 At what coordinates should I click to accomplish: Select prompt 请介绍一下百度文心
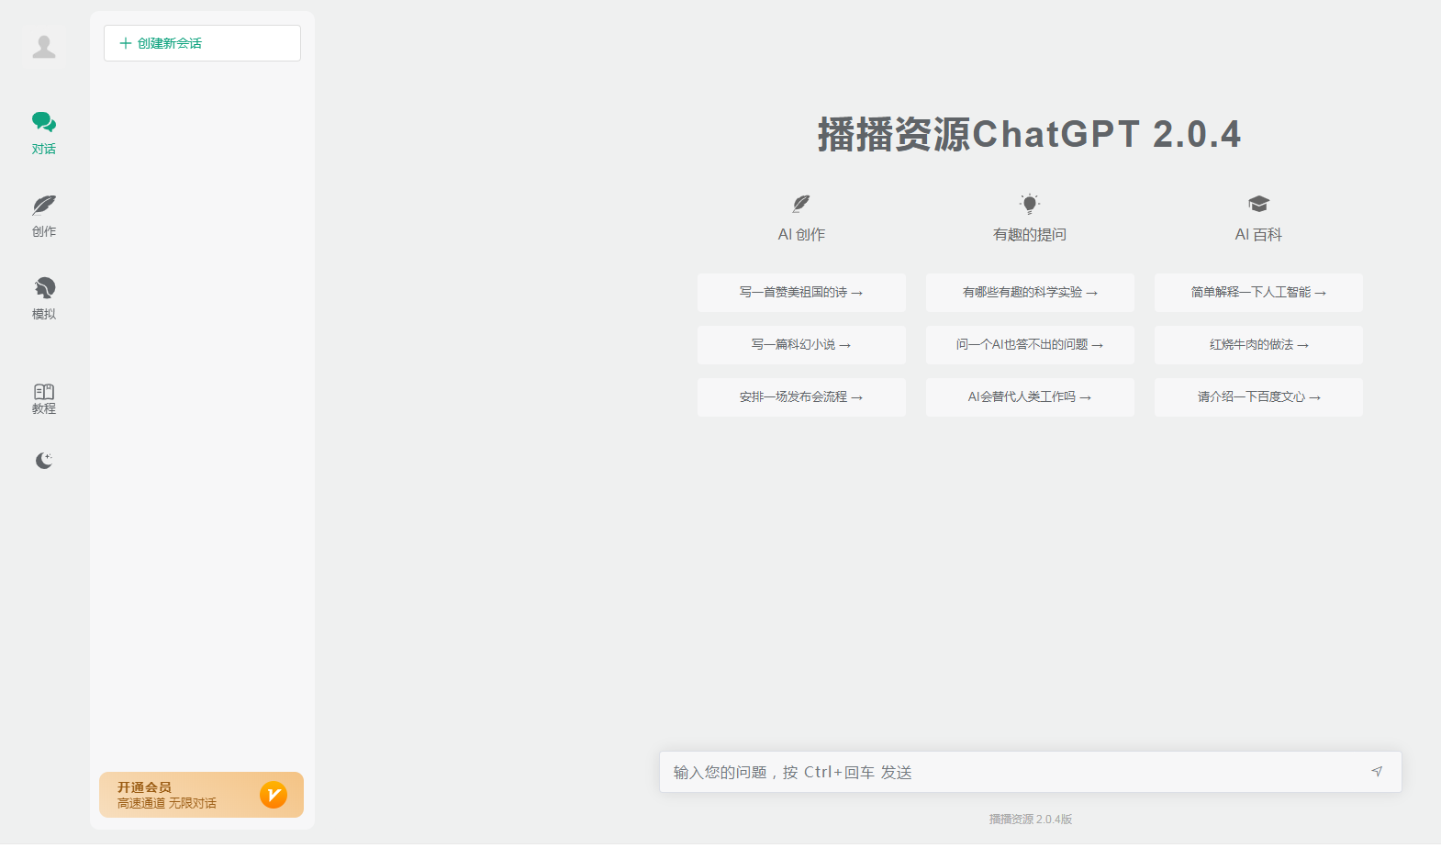click(1258, 397)
